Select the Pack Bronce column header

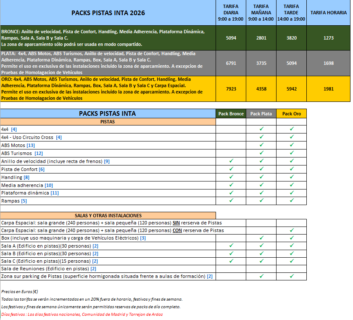click(231, 114)
